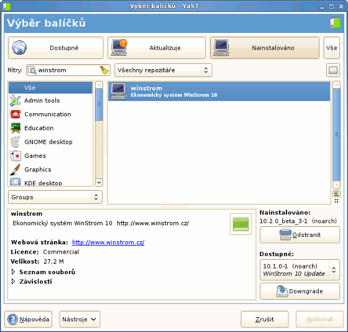Click the YaST package icon in header

click(x=335, y=23)
